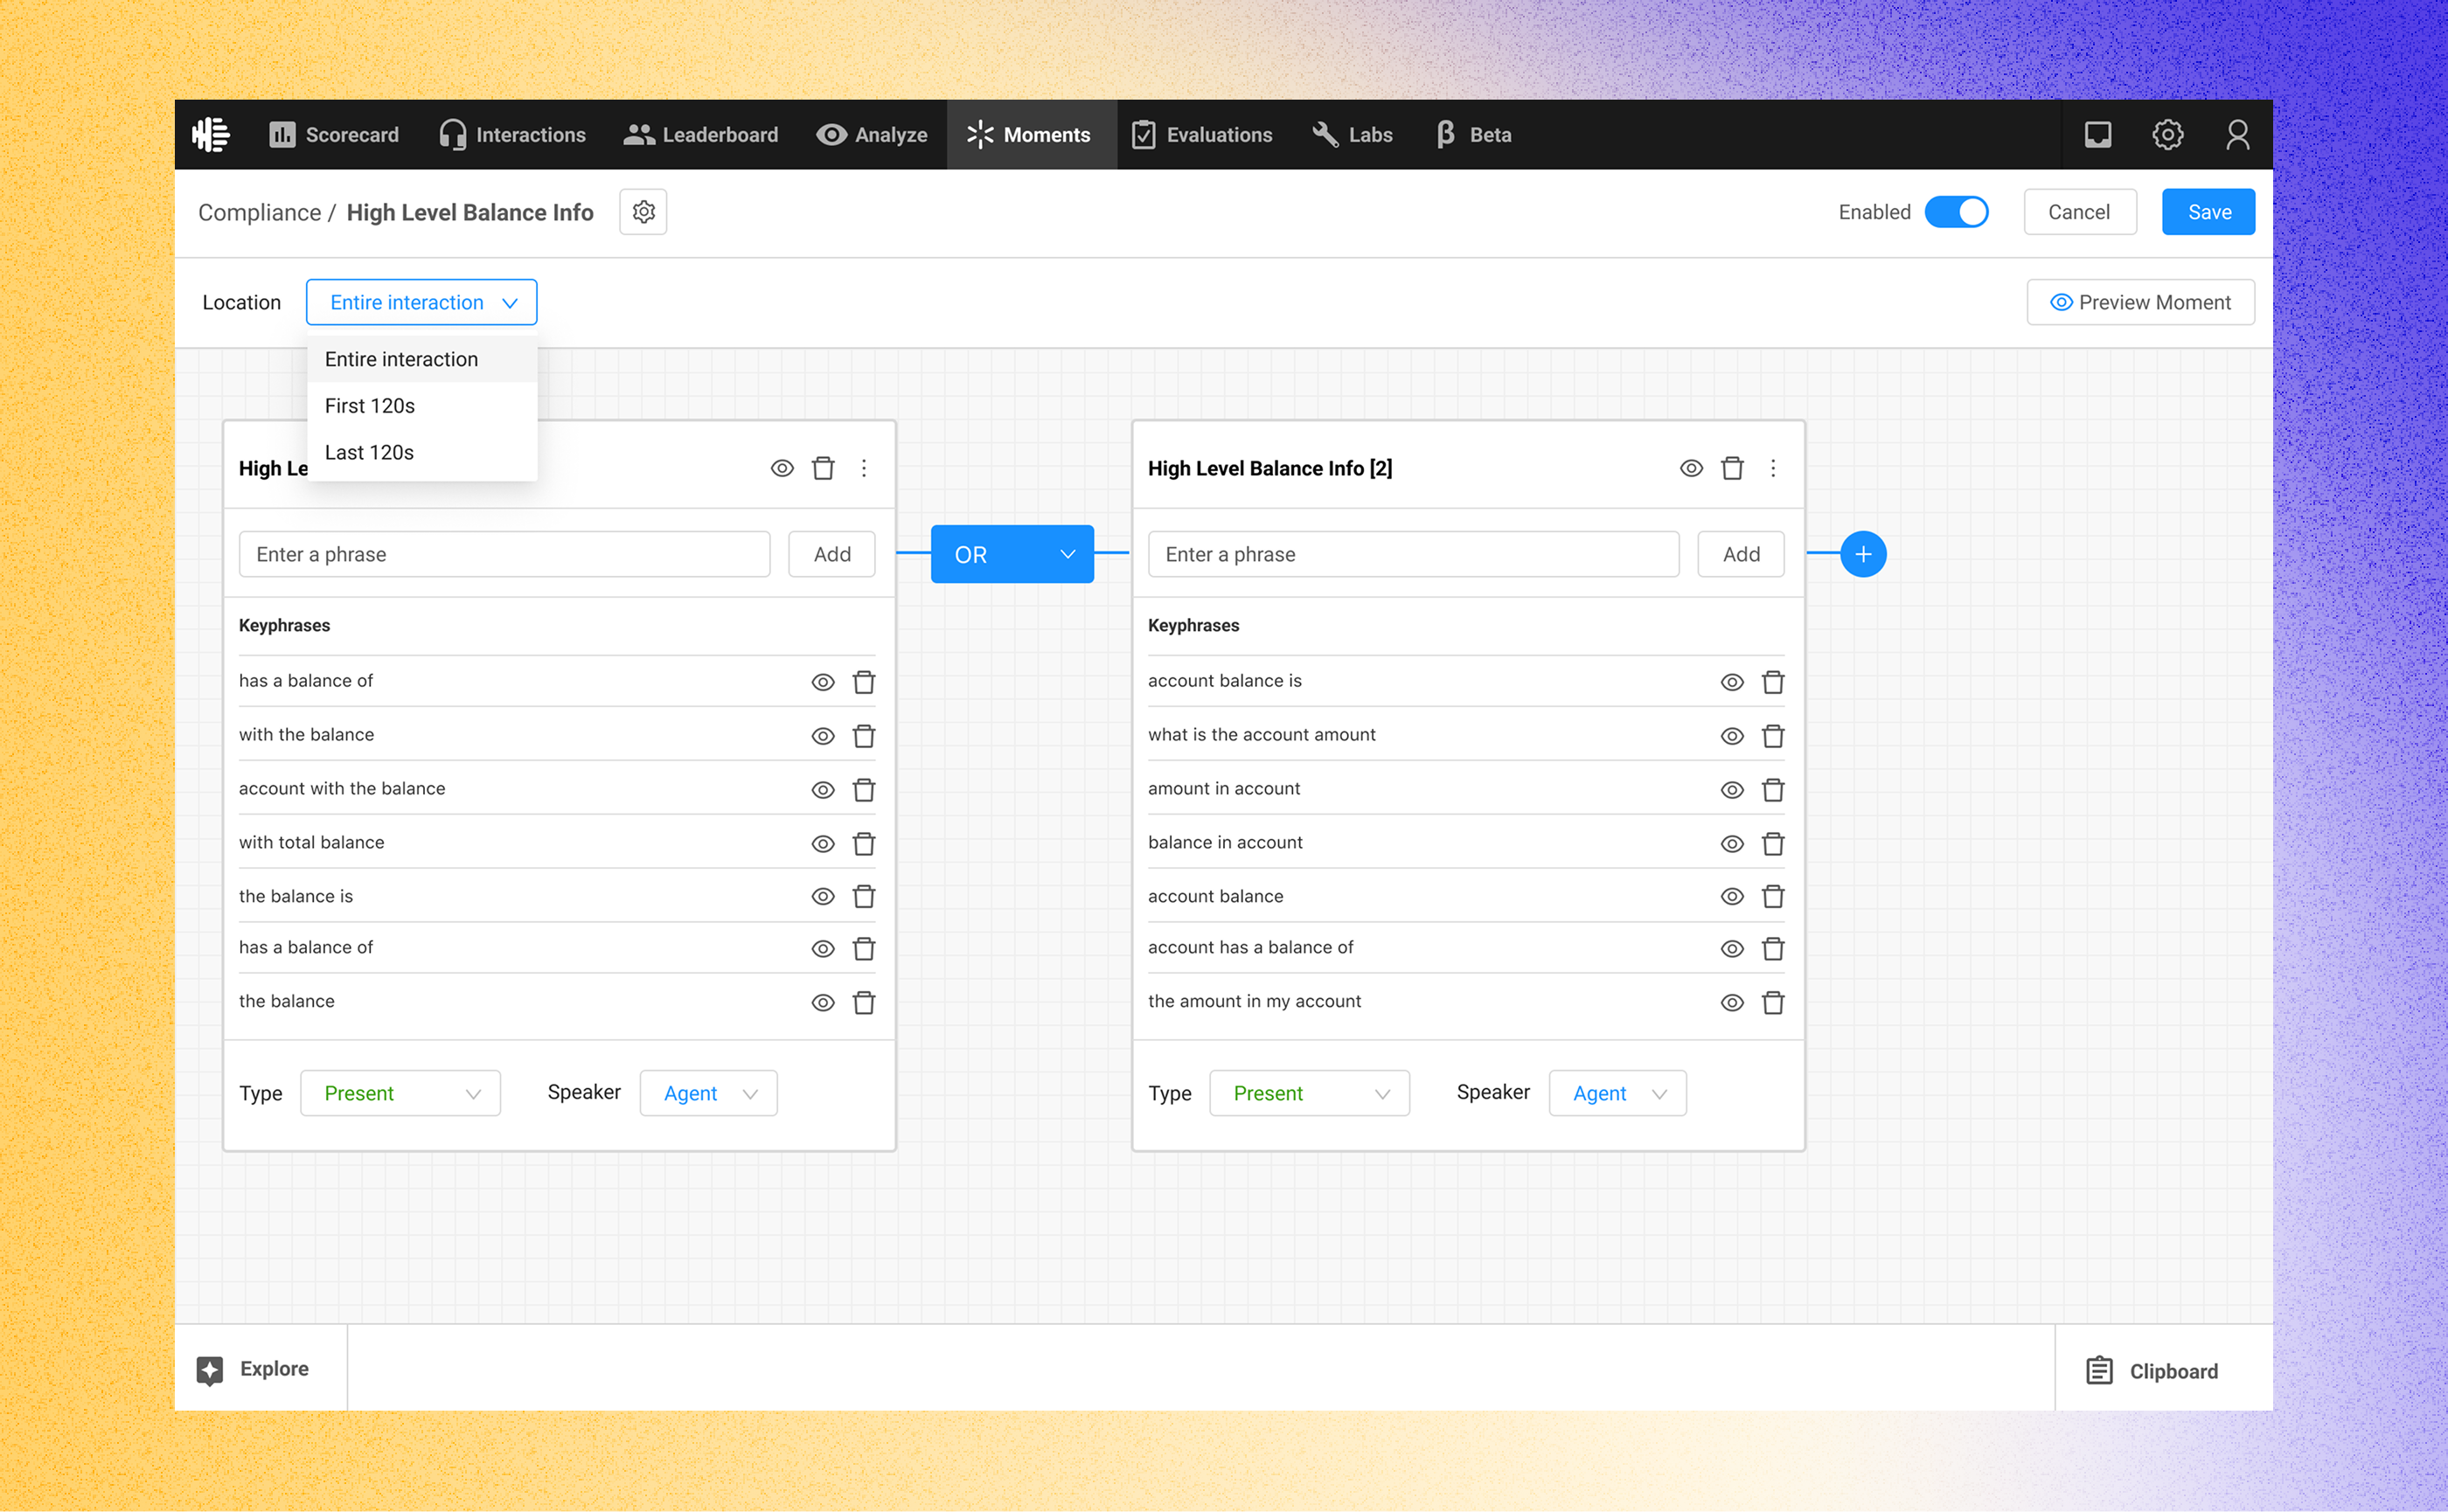Open Speaker dropdown in Info [2] card
2448x1512 pixels.
coord(1617,1093)
